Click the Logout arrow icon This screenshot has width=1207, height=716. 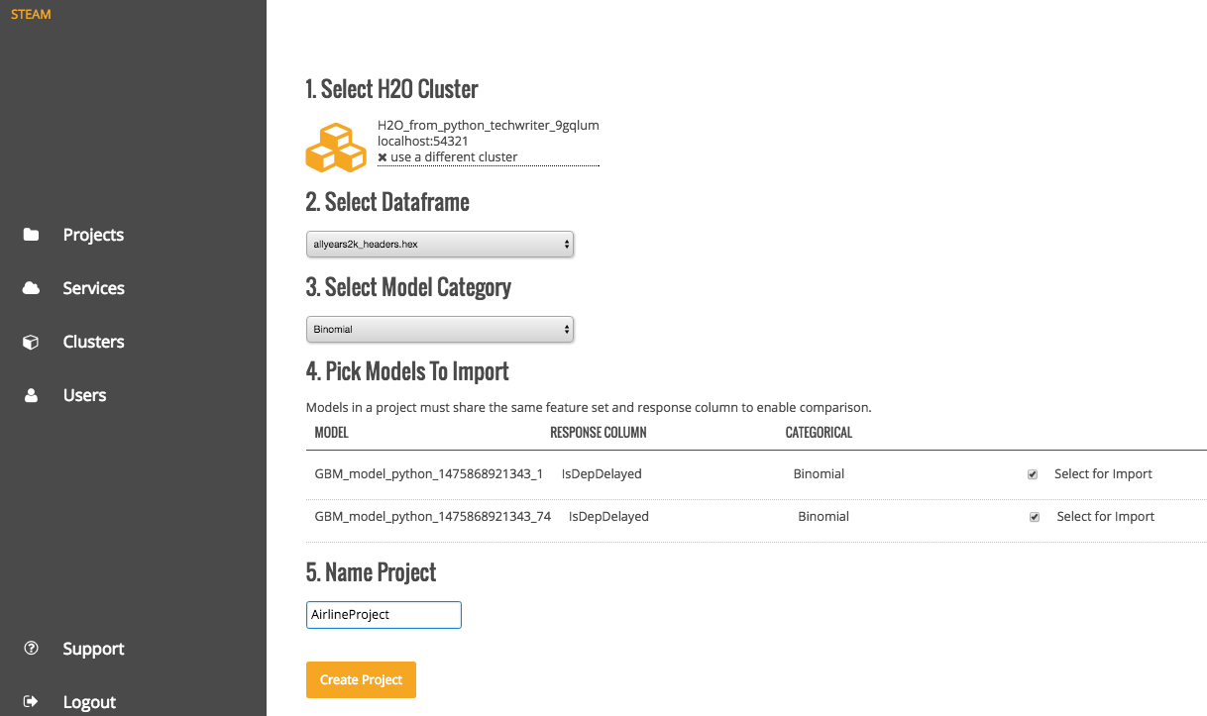coord(31,702)
